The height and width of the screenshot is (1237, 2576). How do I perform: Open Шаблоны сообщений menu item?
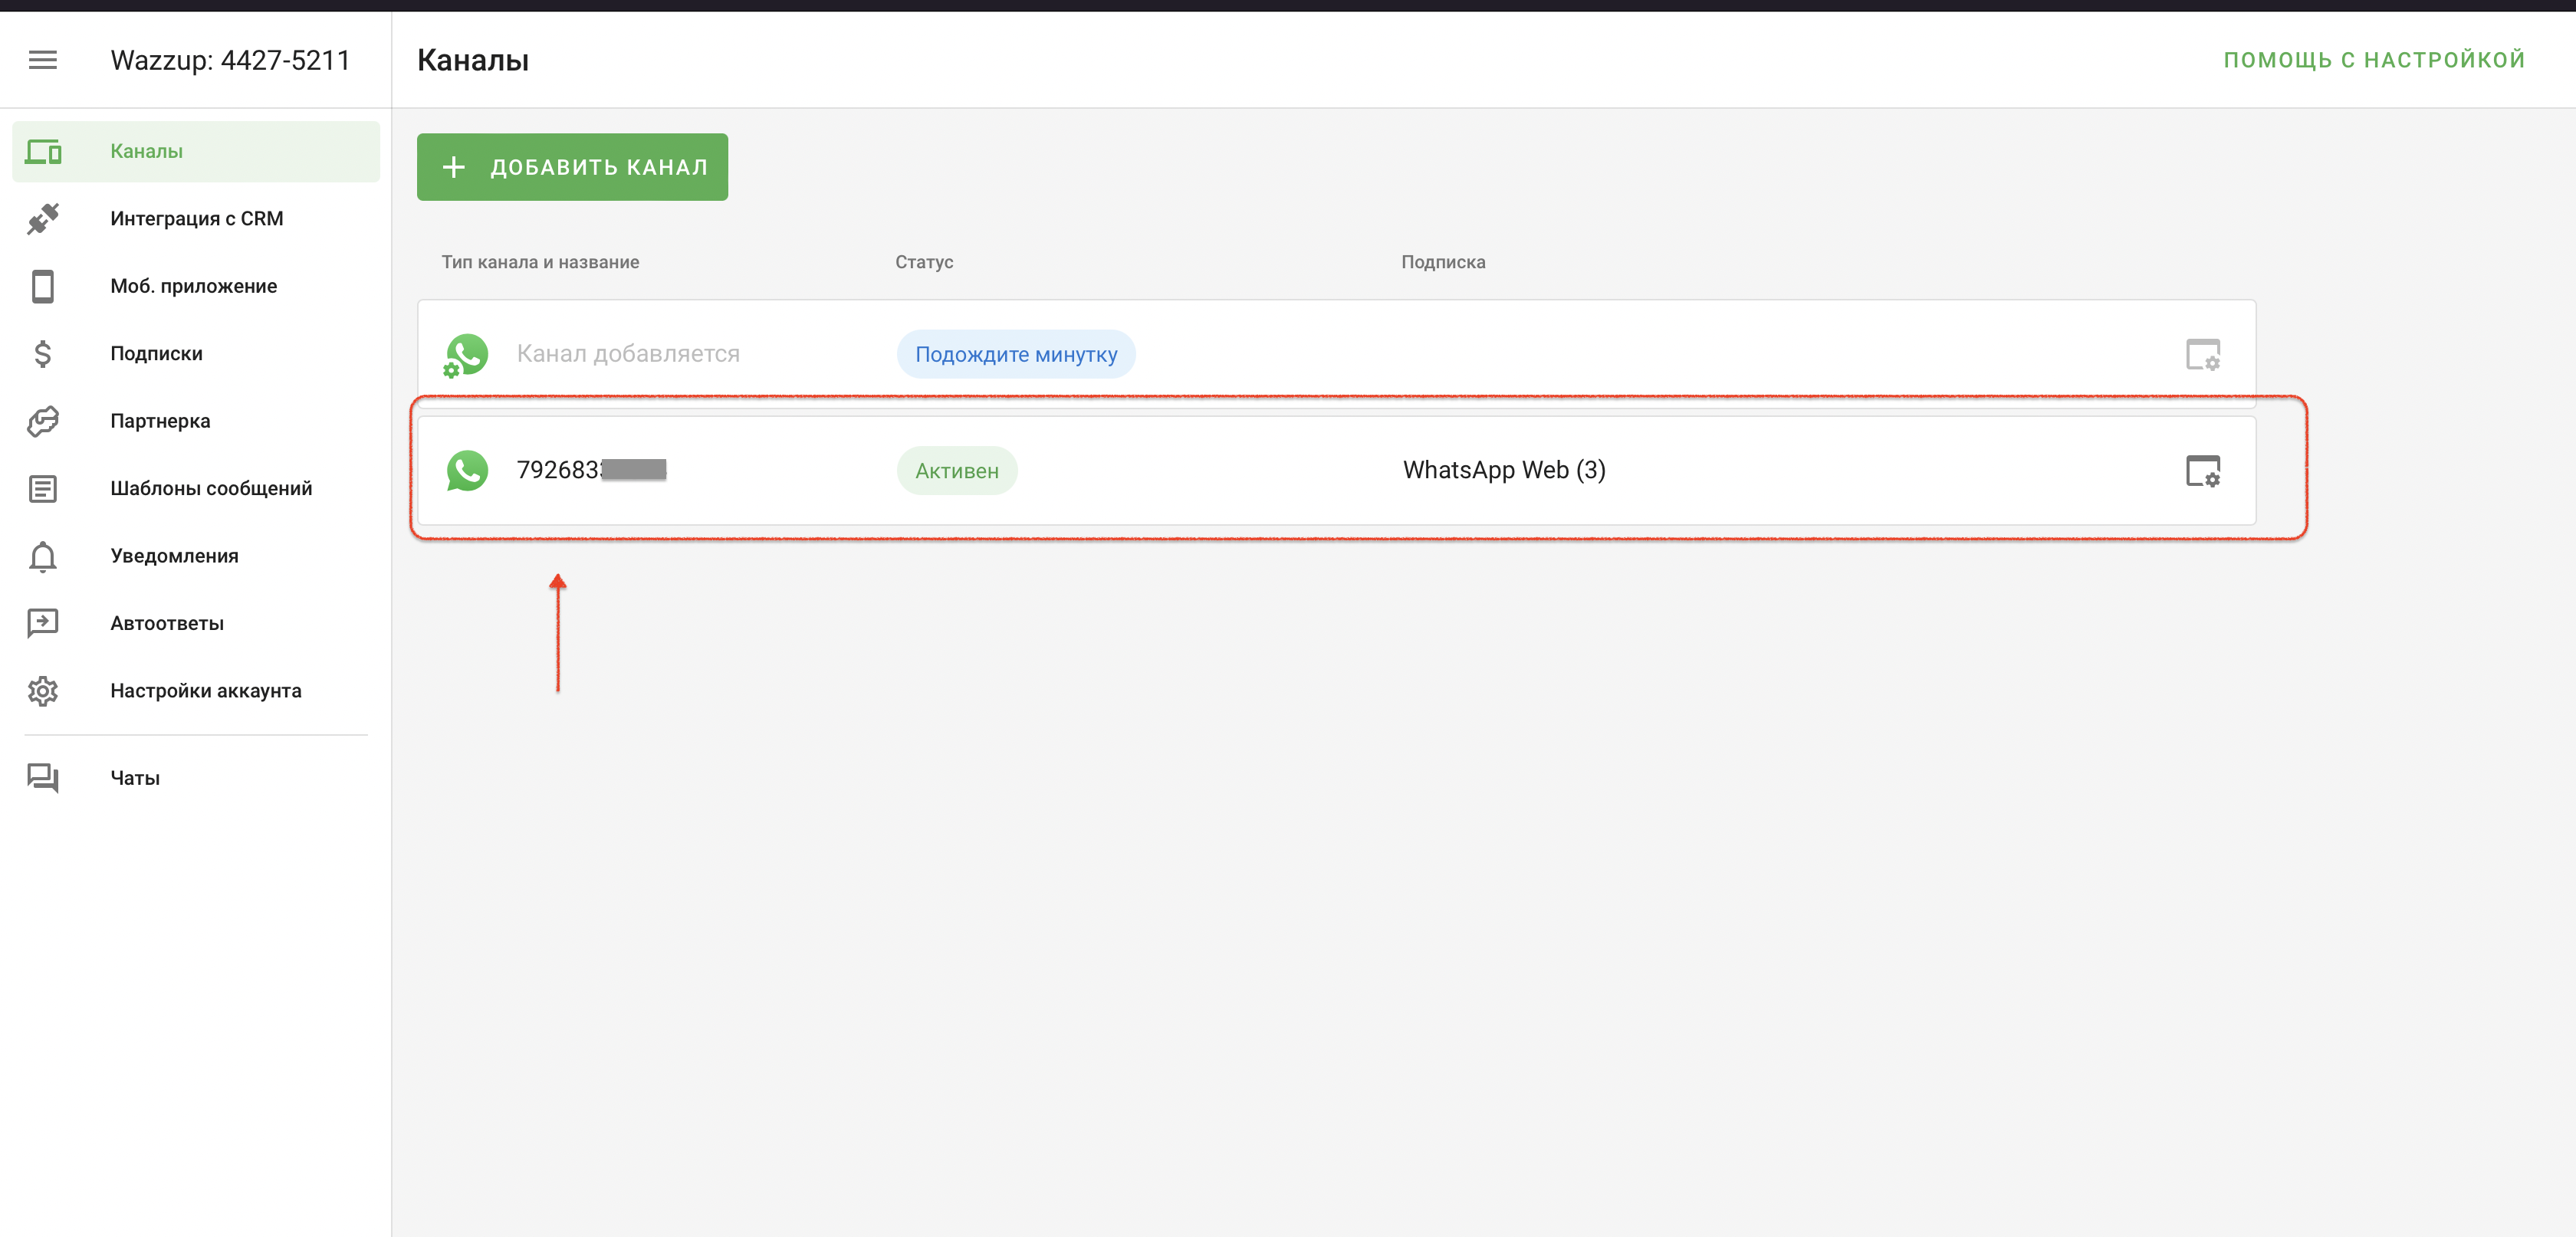coord(211,488)
